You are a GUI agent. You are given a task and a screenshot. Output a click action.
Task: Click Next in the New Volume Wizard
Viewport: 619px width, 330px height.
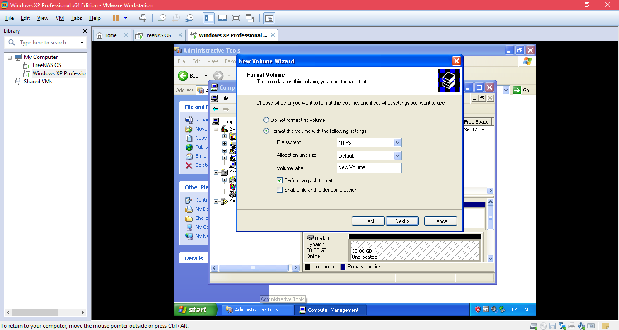click(402, 221)
